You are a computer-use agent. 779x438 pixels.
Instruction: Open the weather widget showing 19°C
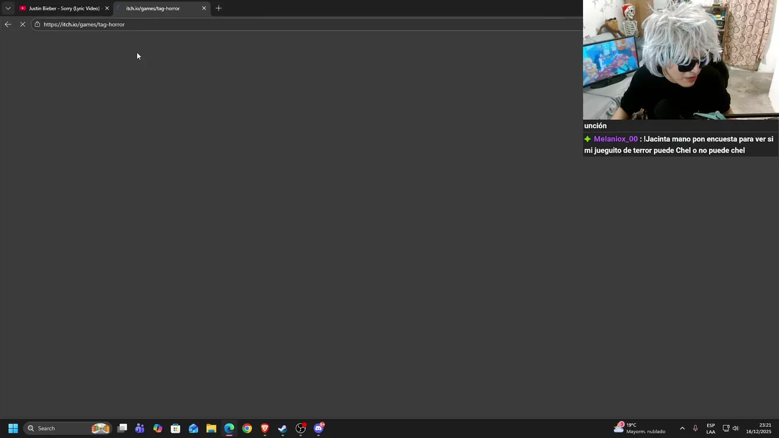(640, 428)
